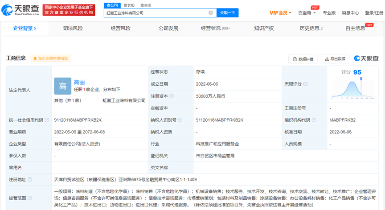385x210 pixels.
Task: Click help icon next to 天眼评分
Action: point(305,84)
